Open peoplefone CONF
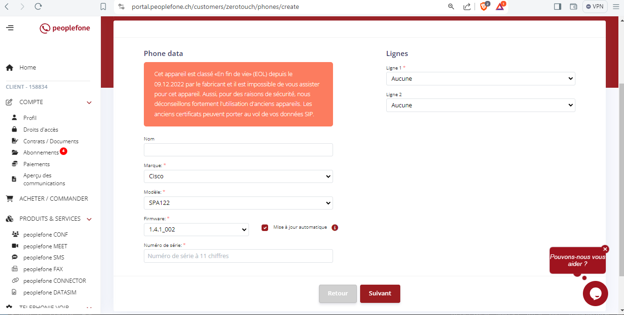 click(x=46, y=235)
